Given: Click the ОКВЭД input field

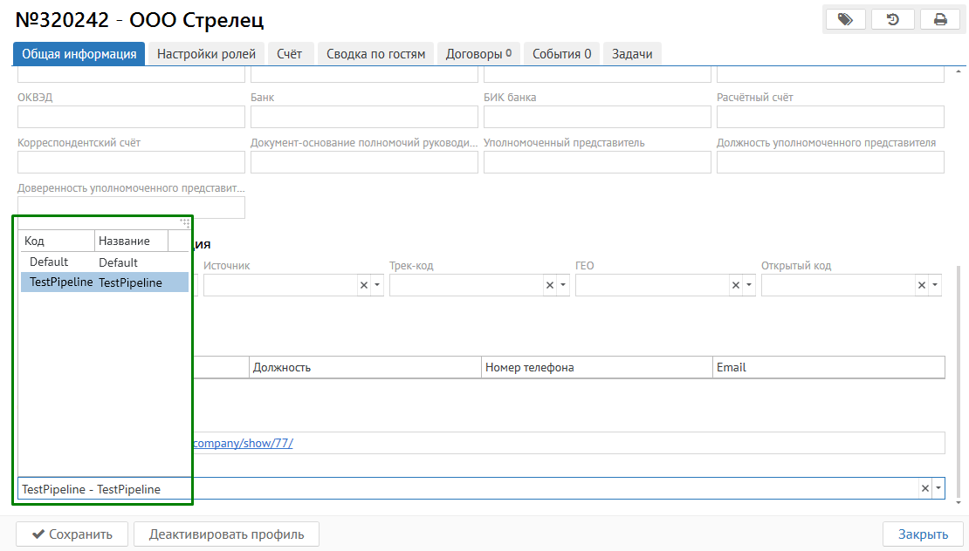Looking at the screenshot, I should pyautogui.click(x=131, y=117).
